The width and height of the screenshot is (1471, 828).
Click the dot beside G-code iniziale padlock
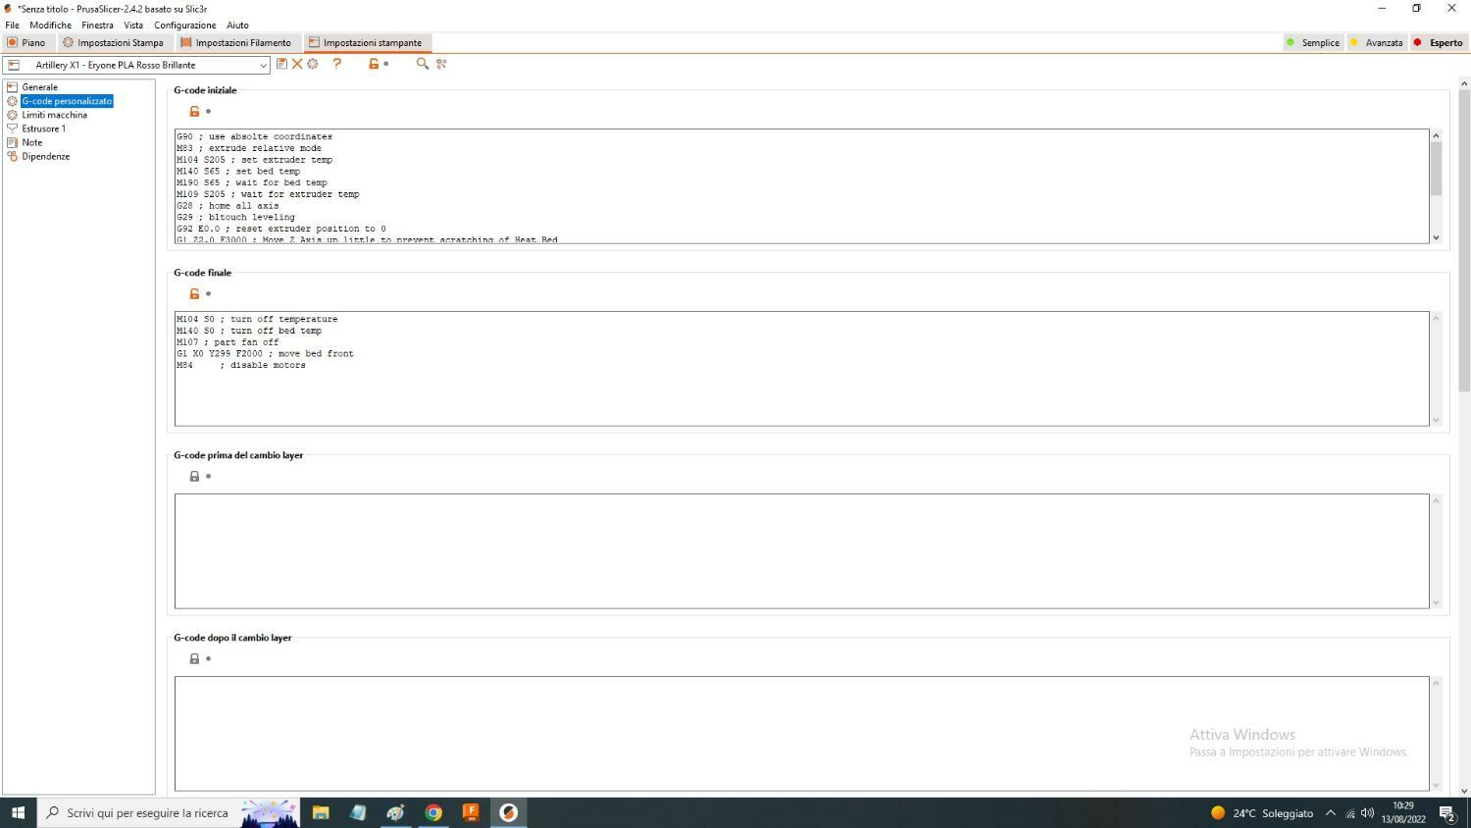click(x=208, y=111)
